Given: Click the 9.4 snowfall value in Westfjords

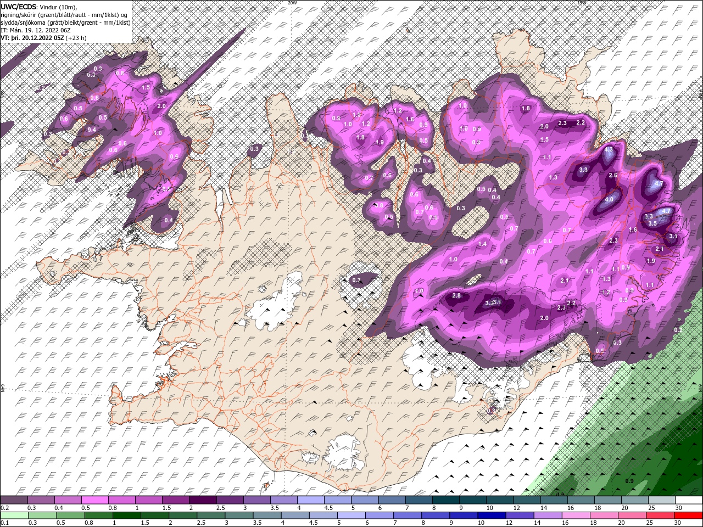Looking at the screenshot, I should point(92,130).
